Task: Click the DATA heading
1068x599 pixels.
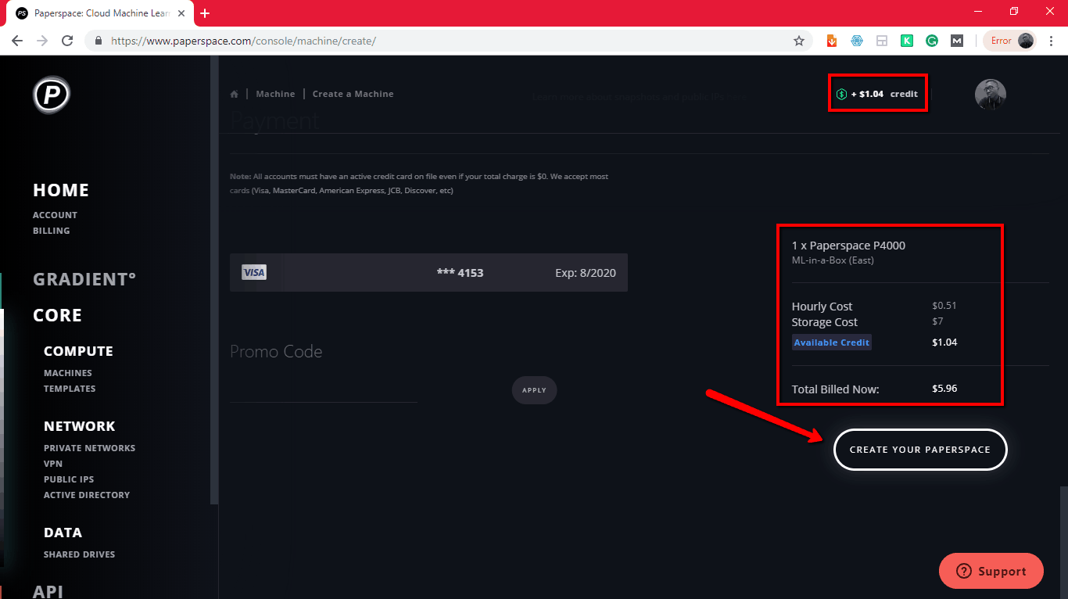Action: click(63, 533)
